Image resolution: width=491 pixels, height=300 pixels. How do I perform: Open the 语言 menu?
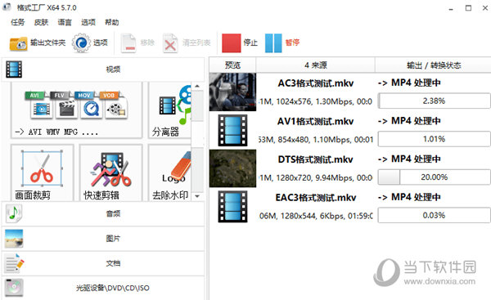click(x=65, y=22)
